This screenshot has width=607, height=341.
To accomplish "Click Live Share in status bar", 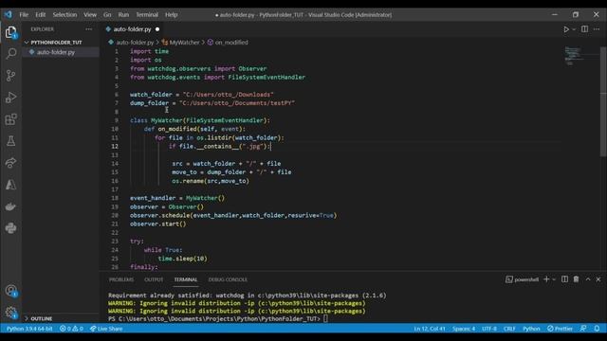I will [x=106, y=329].
